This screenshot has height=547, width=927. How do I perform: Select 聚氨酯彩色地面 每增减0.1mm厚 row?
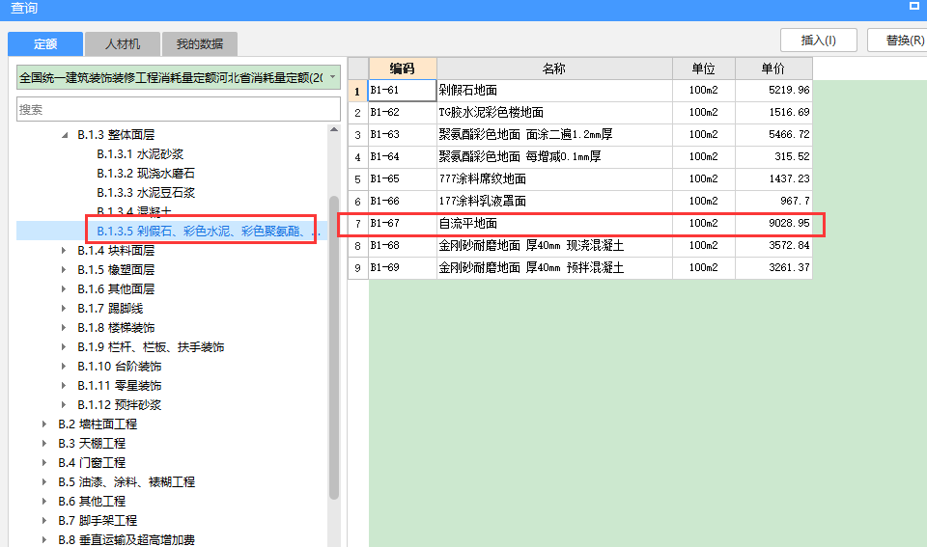580,156
